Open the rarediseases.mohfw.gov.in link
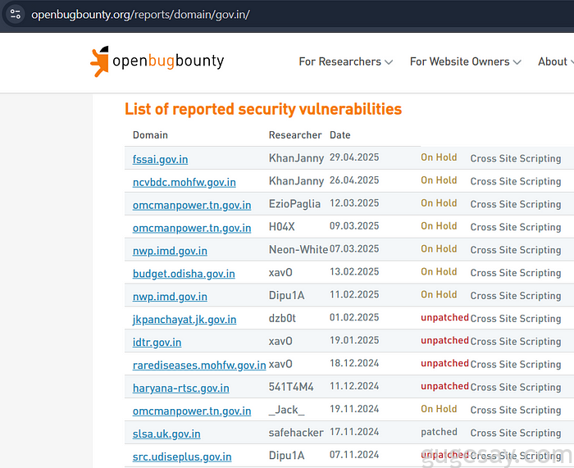 (x=199, y=365)
